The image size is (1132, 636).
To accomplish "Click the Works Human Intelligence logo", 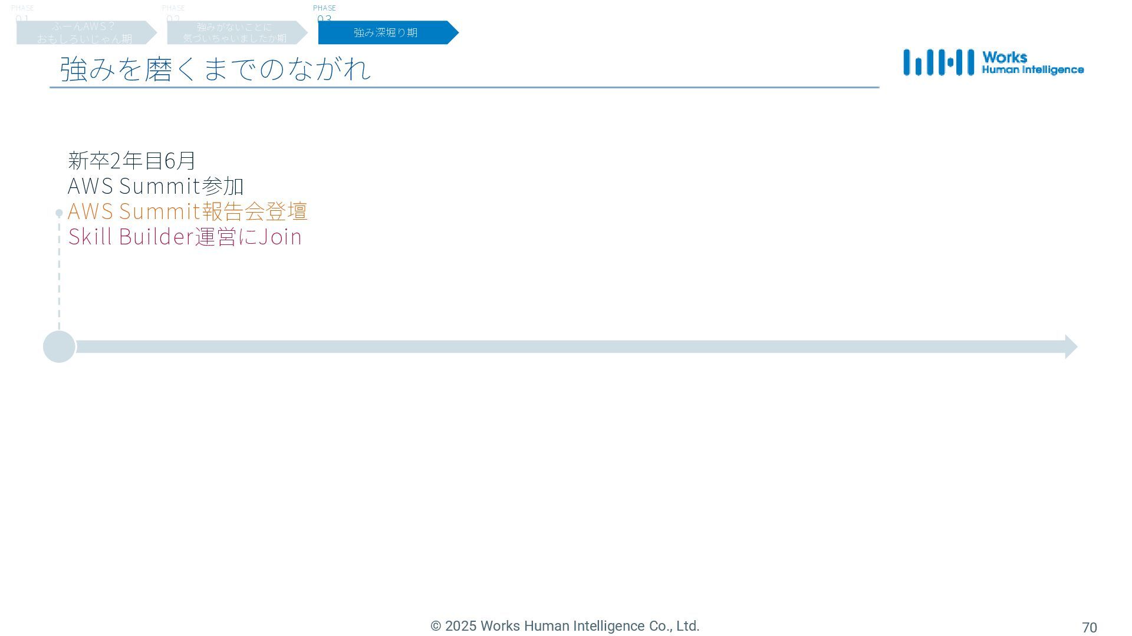I will click(x=993, y=62).
